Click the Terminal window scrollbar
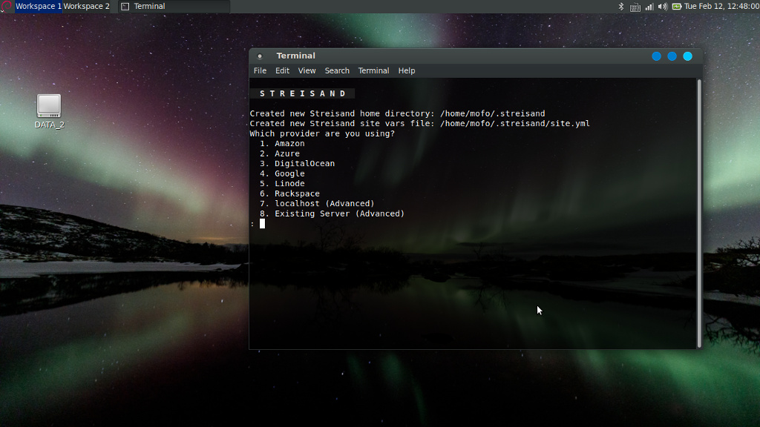 coord(699,213)
